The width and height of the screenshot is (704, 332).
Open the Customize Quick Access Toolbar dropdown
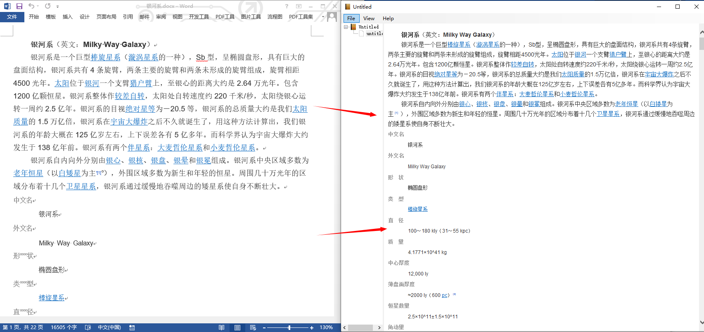tap(57, 6)
